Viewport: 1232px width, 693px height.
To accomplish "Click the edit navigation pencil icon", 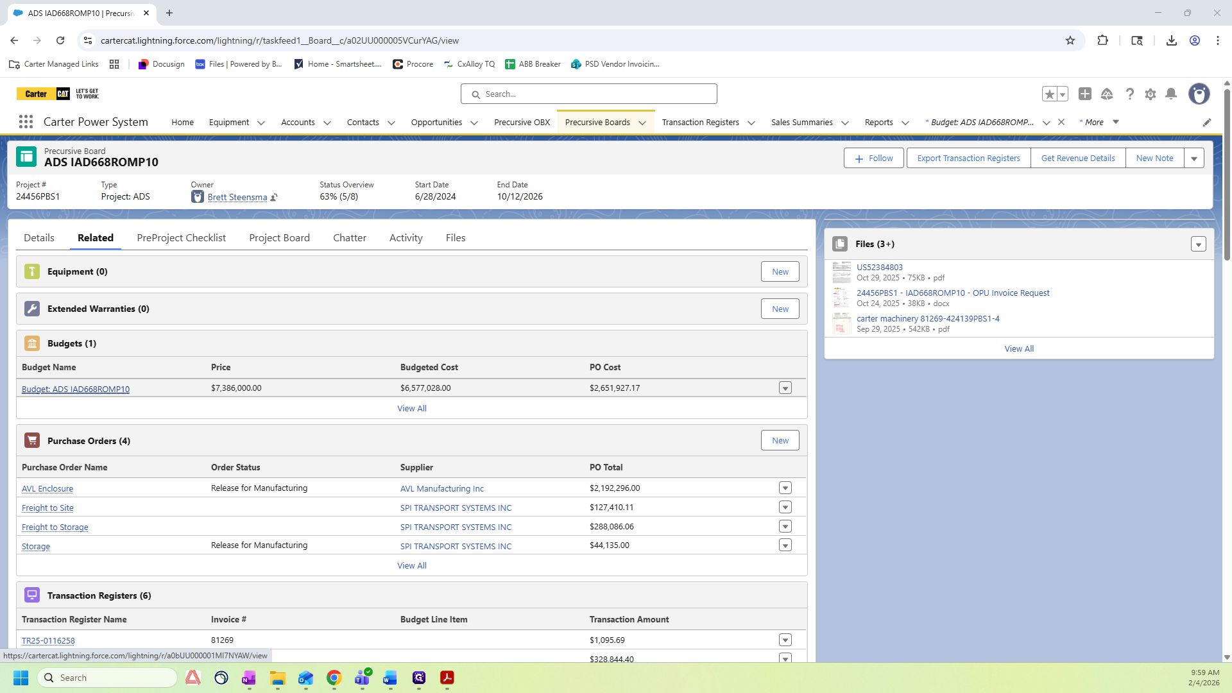I will [1206, 123].
